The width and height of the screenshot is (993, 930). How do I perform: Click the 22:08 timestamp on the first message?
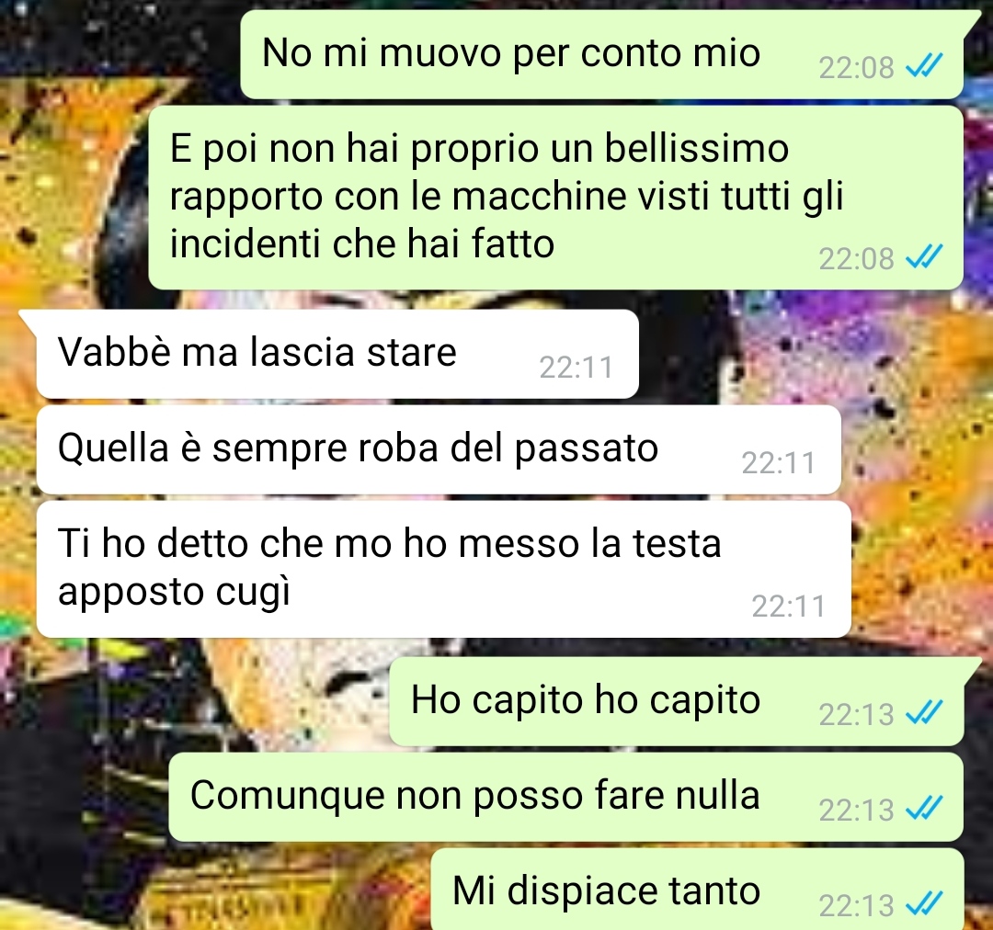(856, 68)
